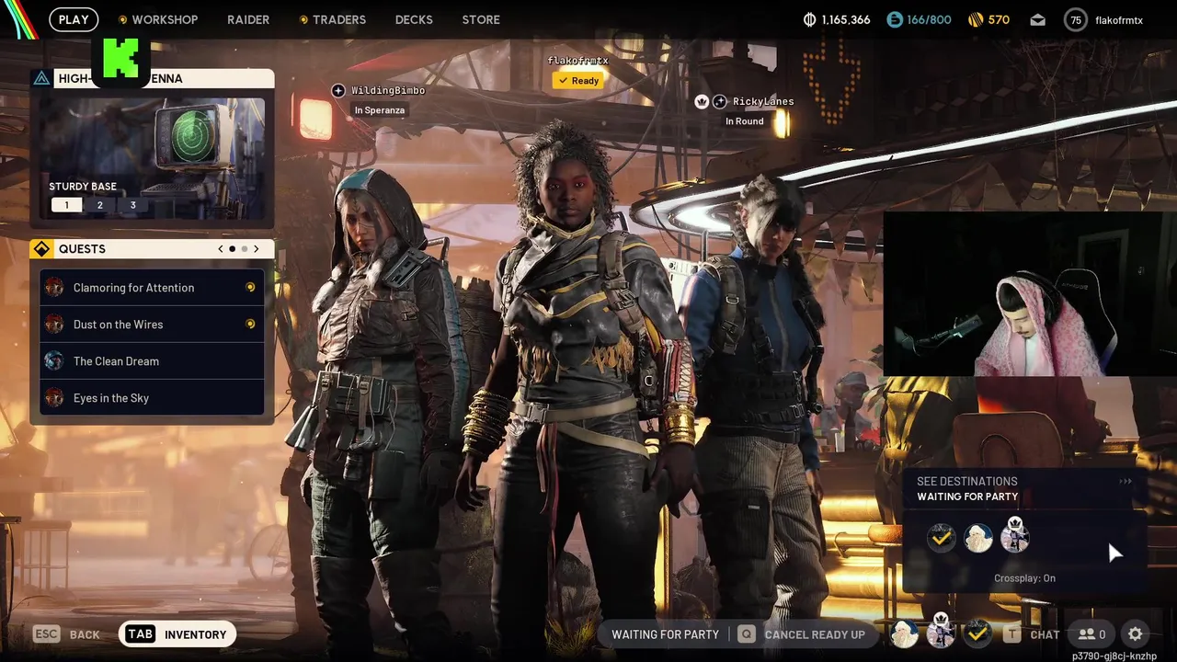Click the Q key icon beside Cancel Ready Up

click(x=746, y=634)
